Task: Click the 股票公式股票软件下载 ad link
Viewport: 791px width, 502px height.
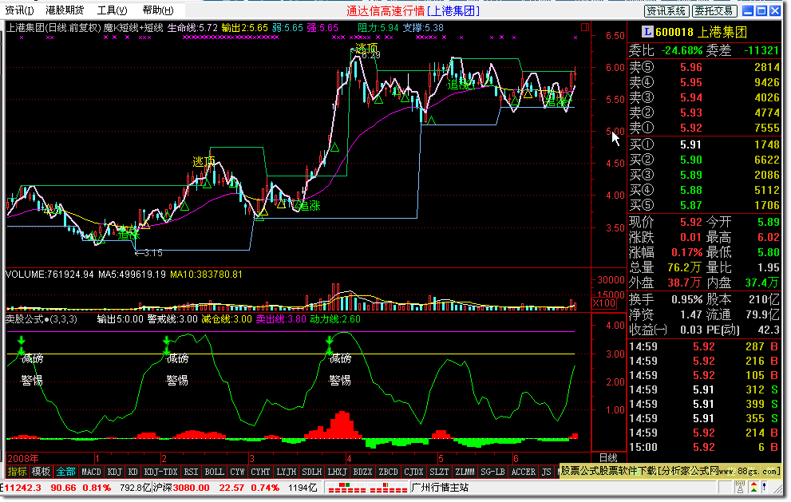Action: click(670, 471)
